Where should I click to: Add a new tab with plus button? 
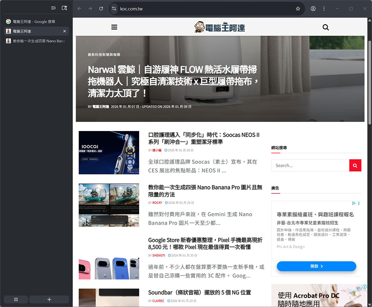(49, 300)
